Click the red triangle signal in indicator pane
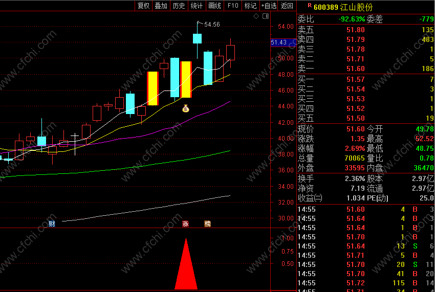The height and width of the screenshot is (292, 435). 186,263
